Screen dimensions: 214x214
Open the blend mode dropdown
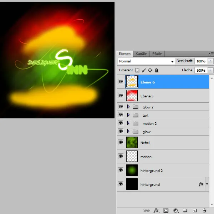click(x=147, y=61)
